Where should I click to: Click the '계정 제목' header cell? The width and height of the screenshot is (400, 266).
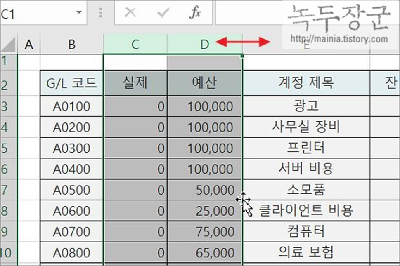(x=306, y=83)
